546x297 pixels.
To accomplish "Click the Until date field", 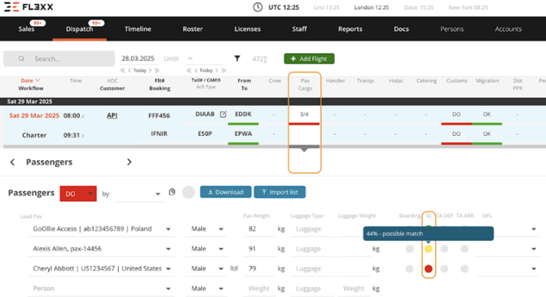I will (205, 59).
